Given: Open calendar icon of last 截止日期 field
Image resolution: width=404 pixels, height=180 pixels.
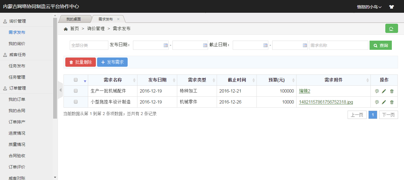Looking at the screenshot, I should point(305,45).
